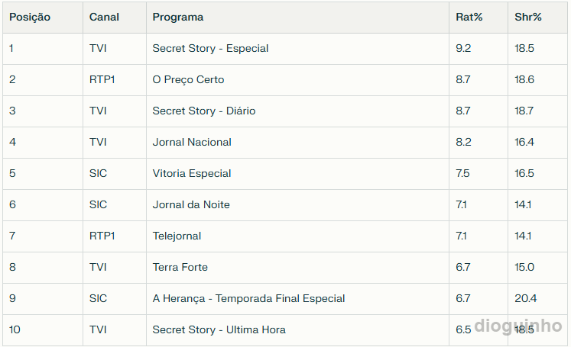Click the Rat% column header
Viewport: 571px width, 347px height.
pos(469,17)
